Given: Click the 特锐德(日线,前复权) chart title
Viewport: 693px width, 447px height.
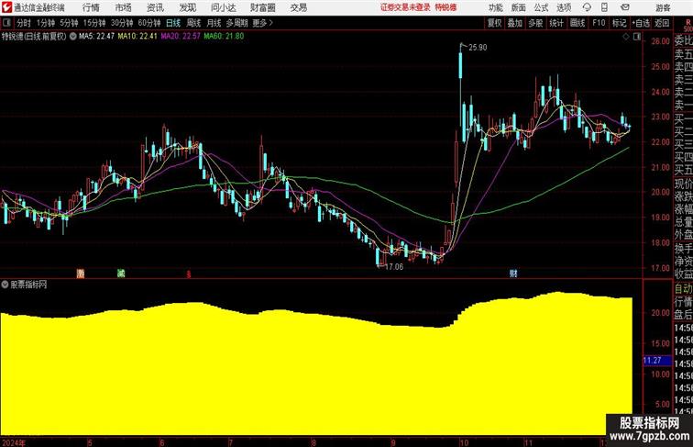Looking at the screenshot, I should tap(34, 37).
